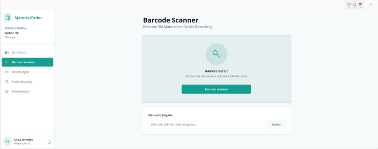Screen dimensions: 378x149
Task: Click the MaterialOrder app title
Action: pos(28,18)
